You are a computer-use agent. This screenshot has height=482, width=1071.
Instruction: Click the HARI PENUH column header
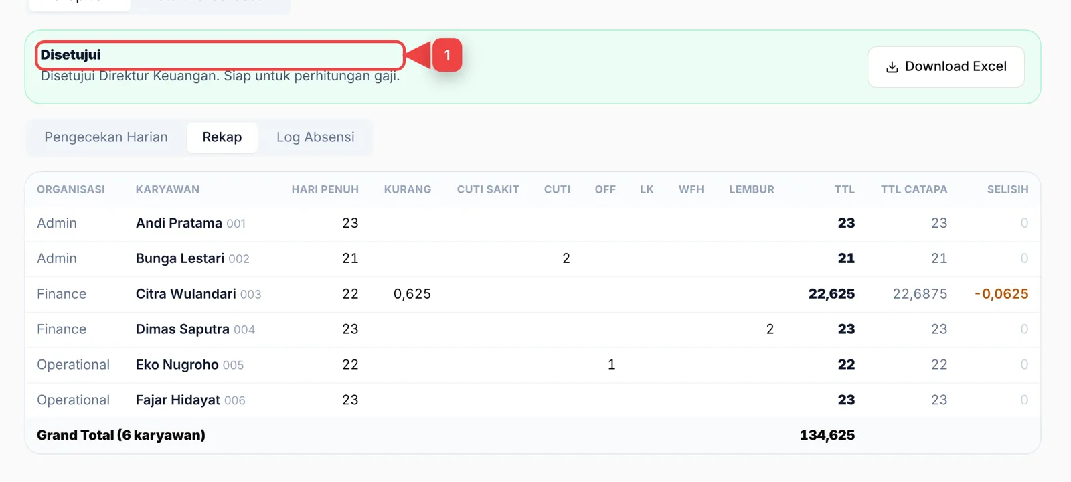[x=325, y=189]
